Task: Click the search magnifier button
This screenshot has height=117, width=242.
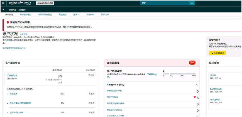Action: pos(192,3)
